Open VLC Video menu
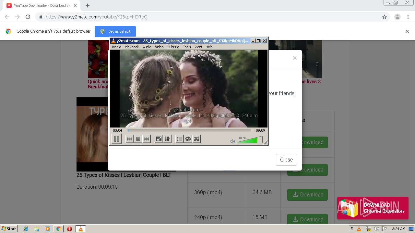 159,47
